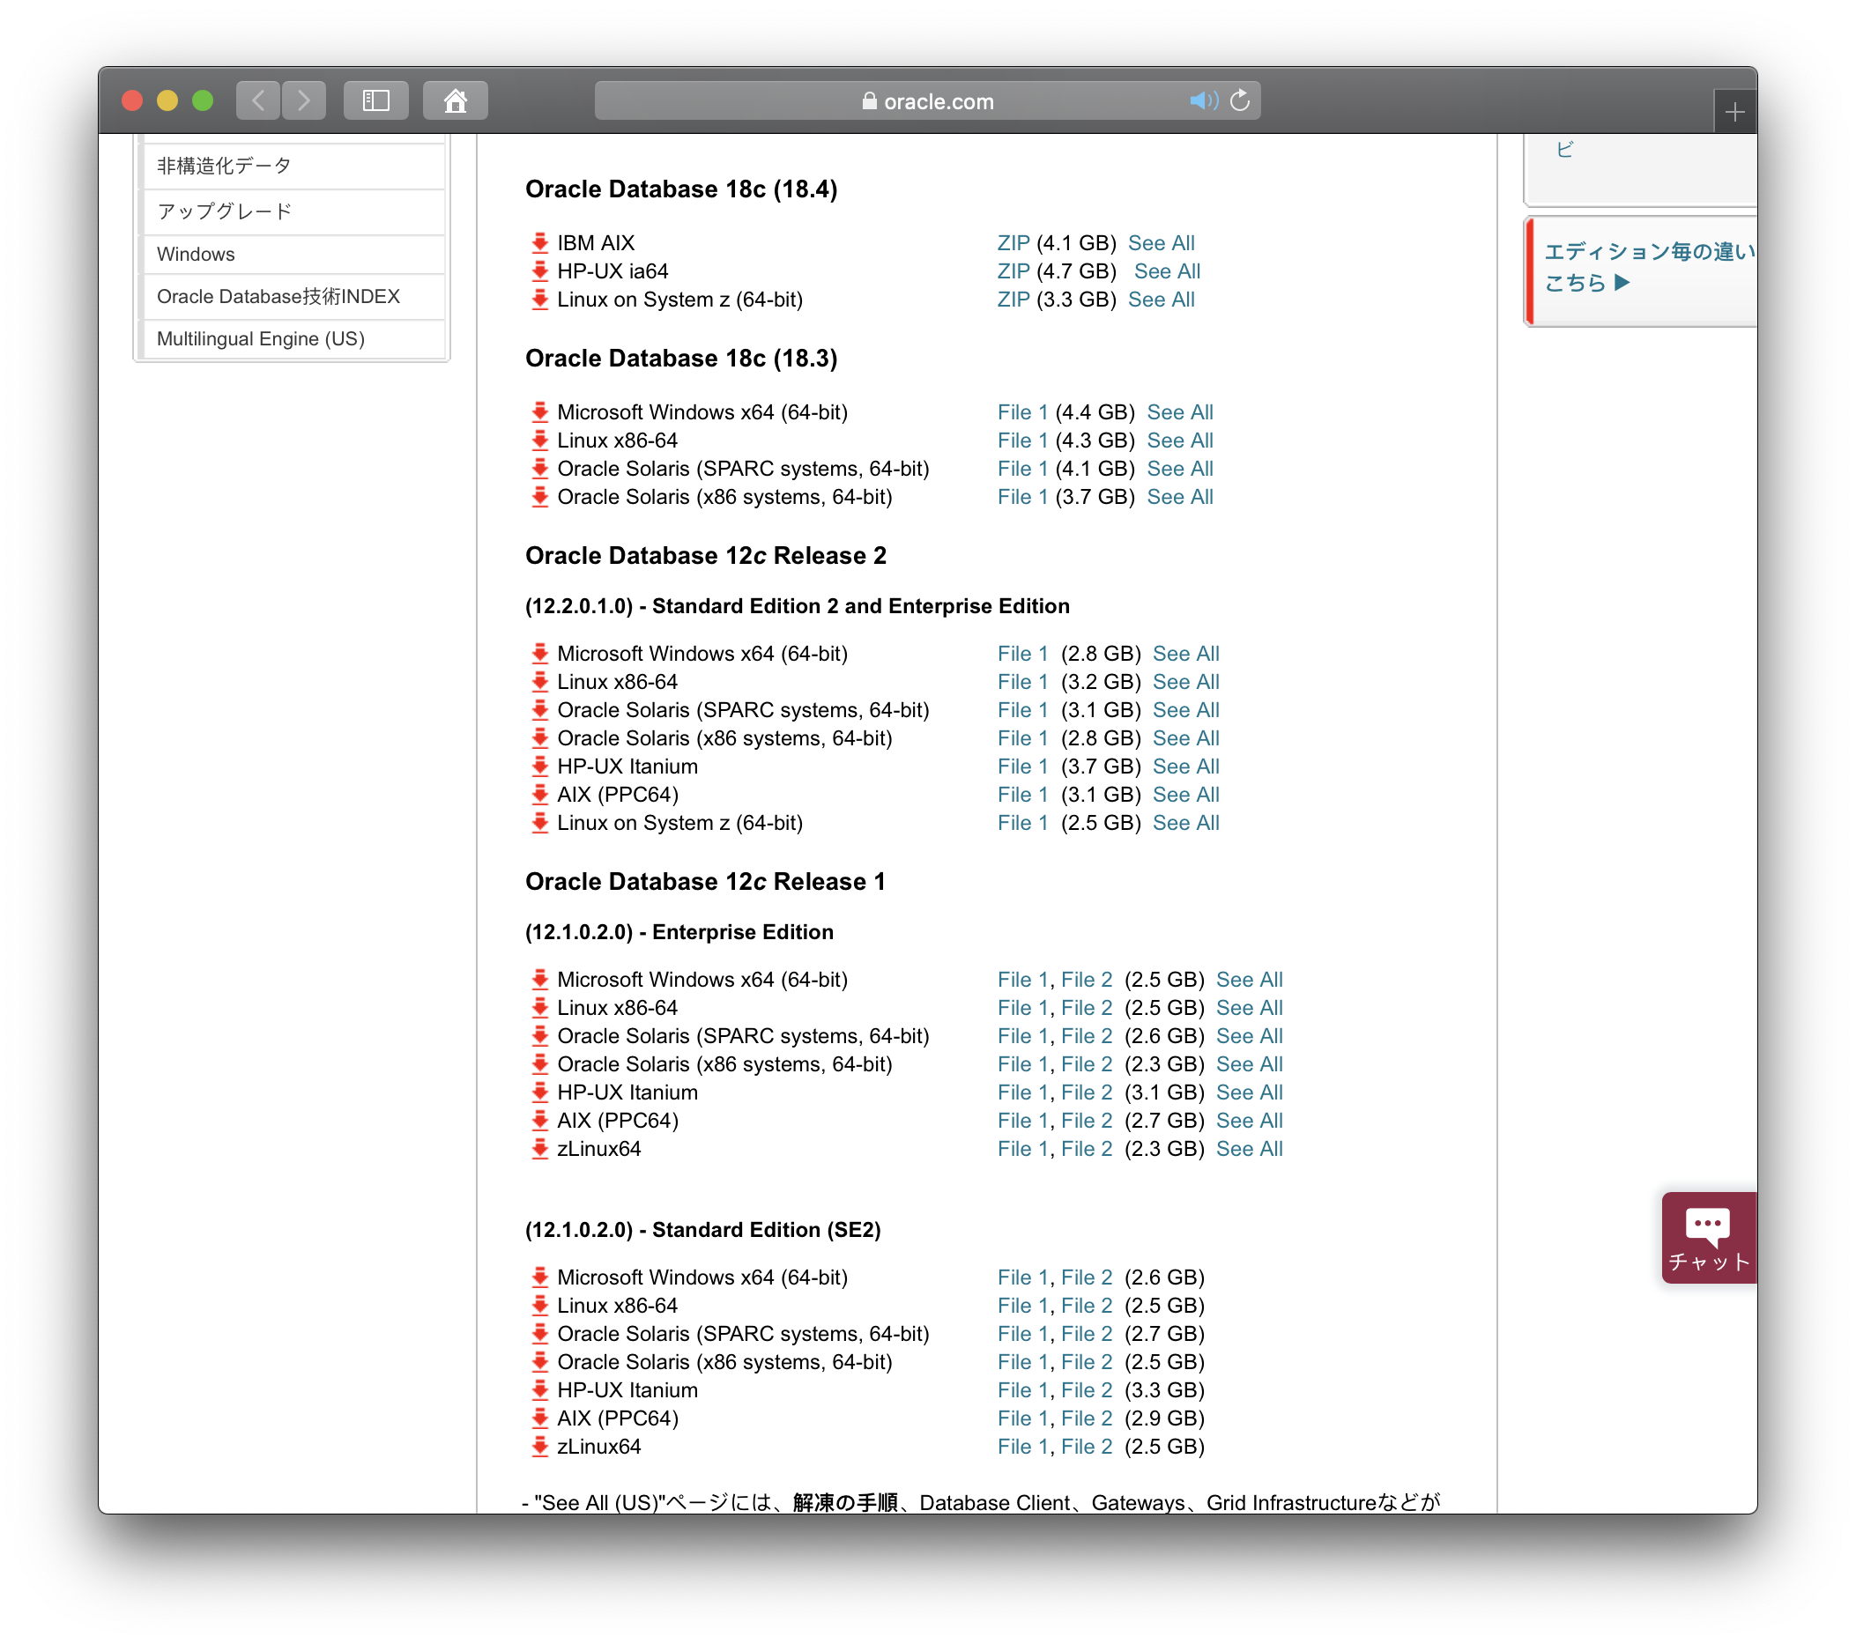The height and width of the screenshot is (1644, 1856).
Task: Toggle the Safari sidebar panel
Action: pyautogui.click(x=376, y=100)
